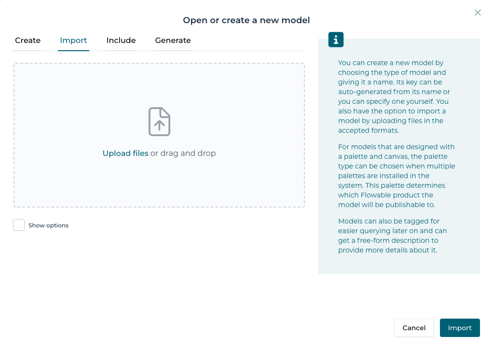This screenshot has height=350, width=493.
Task: Go to the Generate tab
Action: coord(173,41)
